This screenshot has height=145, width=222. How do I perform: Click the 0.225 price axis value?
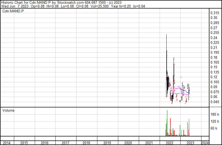click(x=215, y=42)
